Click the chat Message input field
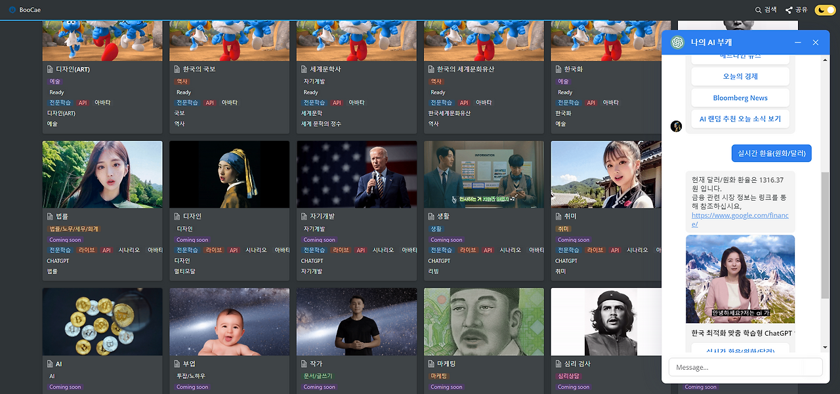The image size is (840, 394). pyautogui.click(x=745, y=367)
